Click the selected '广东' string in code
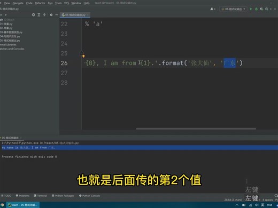The height and width of the screenshot is (208, 278). (x=230, y=63)
